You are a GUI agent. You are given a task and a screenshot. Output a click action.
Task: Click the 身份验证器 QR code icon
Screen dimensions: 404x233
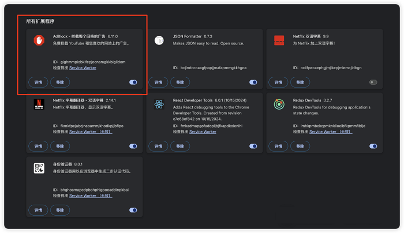[x=39, y=168]
